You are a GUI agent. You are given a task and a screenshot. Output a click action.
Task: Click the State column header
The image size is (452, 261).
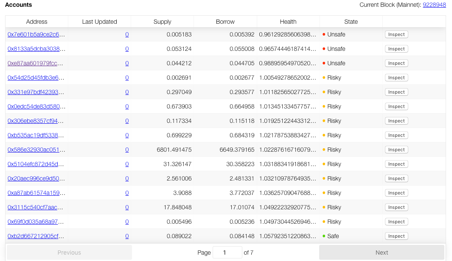351,22
